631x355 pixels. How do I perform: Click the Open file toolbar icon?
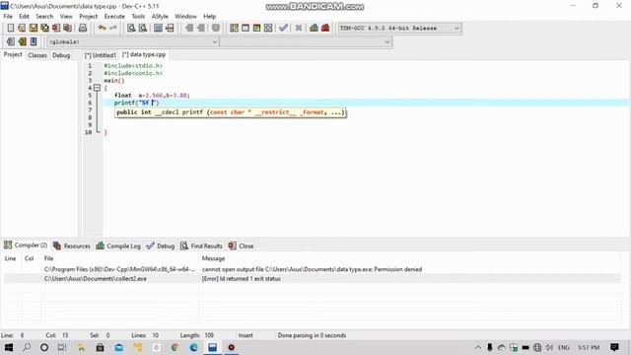[x=22, y=28]
